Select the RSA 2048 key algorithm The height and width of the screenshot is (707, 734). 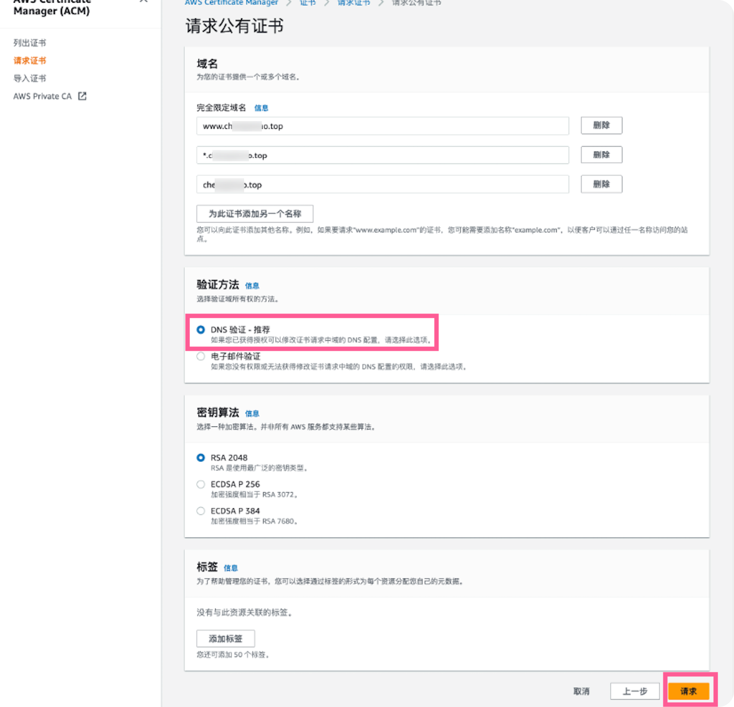[x=201, y=458]
